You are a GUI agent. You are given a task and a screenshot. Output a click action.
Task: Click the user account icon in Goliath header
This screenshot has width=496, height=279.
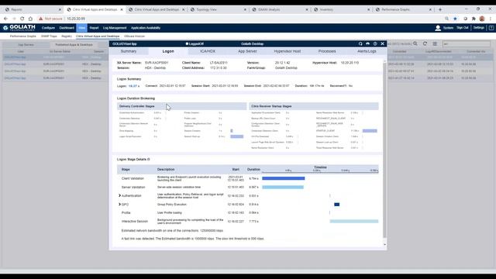(x=438, y=28)
